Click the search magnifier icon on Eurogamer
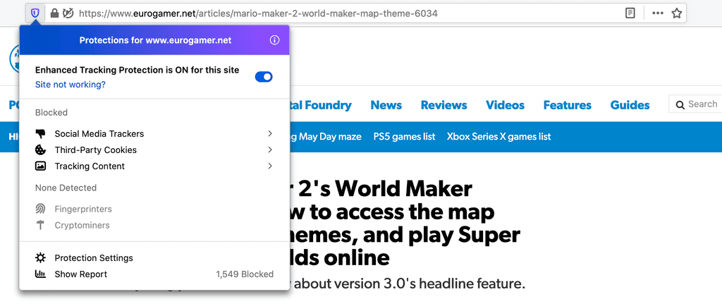The image size is (722, 304). click(x=680, y=105)
